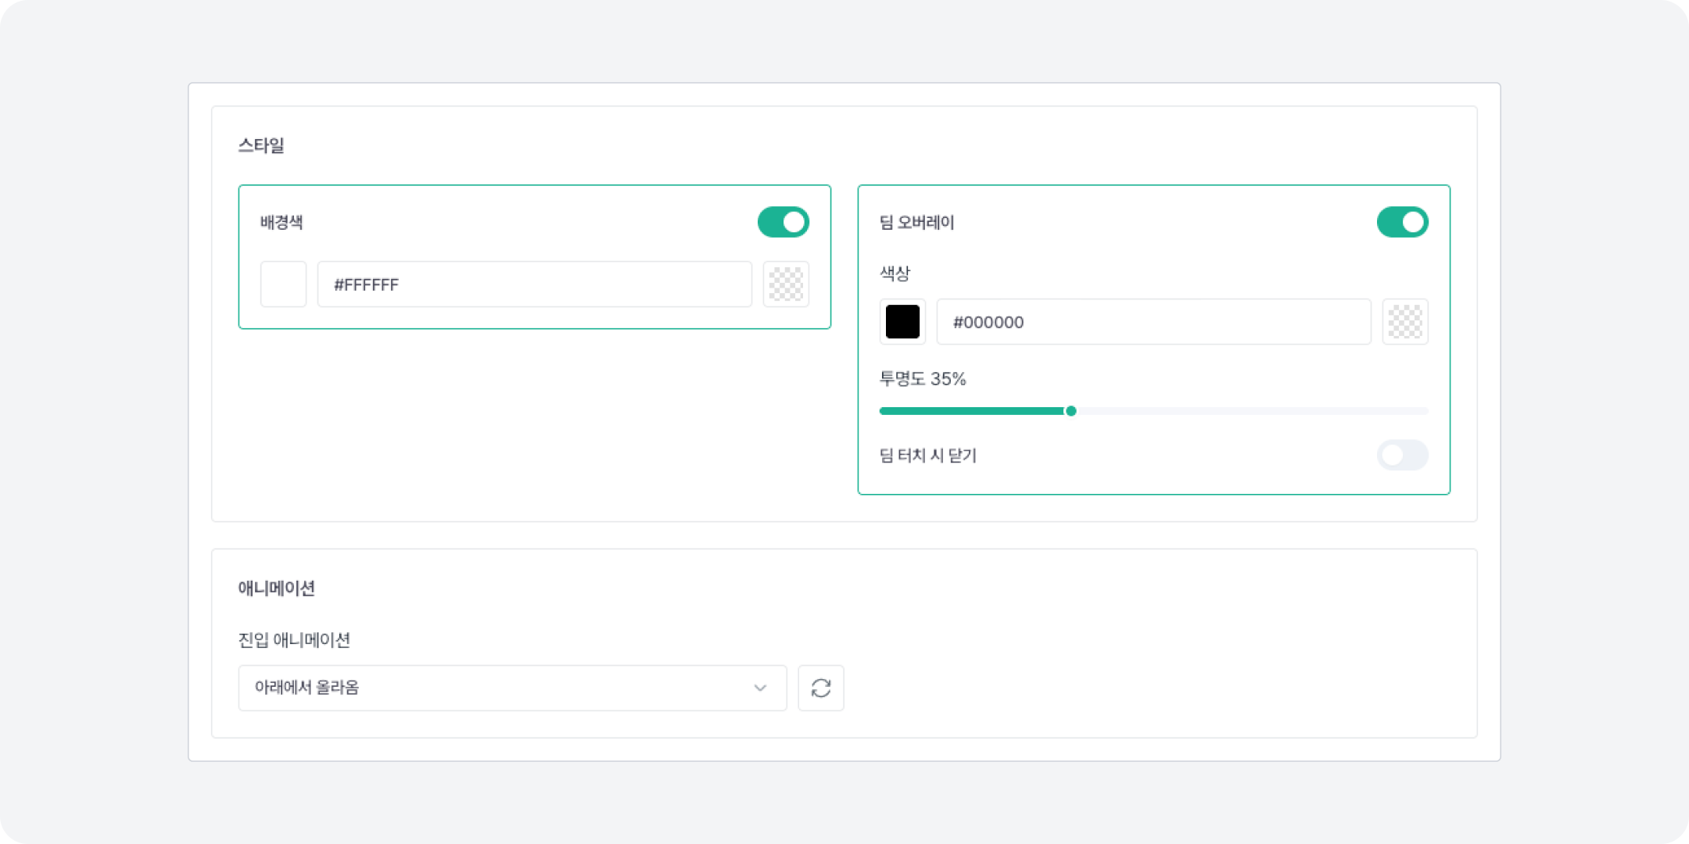Click the #000000 hex input field
This screenshot has width=1689, height=844.
[x=1154, y=322]
